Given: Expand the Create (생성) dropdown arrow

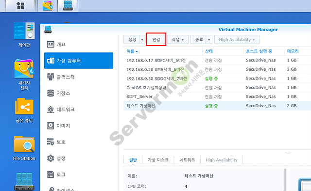Looking at the screenshot, I should click(x=142, y=40).
